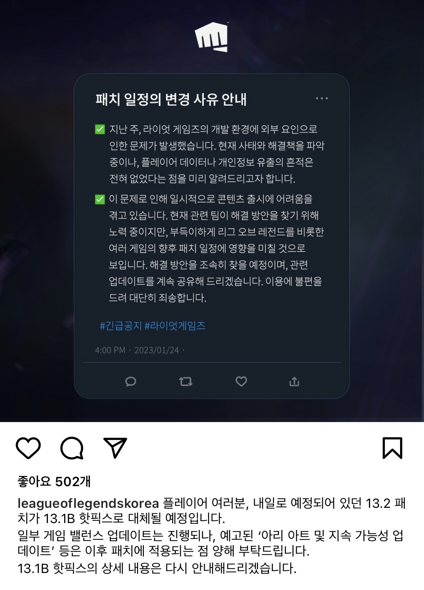
Task: Click the title 패치 일정의 변경 사유 안내
Action: click(171, 99)
